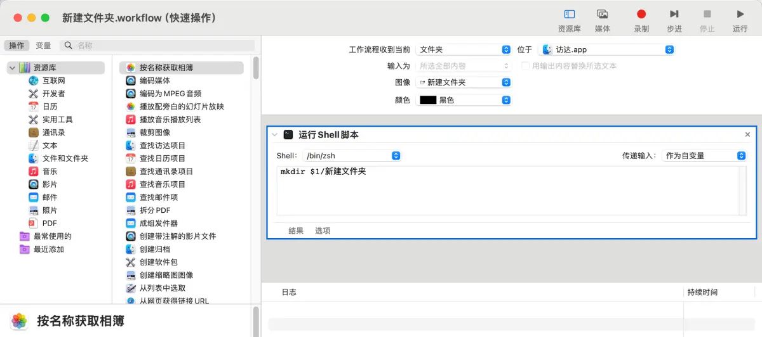This screenshot has width=762, height=337.
Task: Open the 传递输入 dropdown
Action: [704, 156]
